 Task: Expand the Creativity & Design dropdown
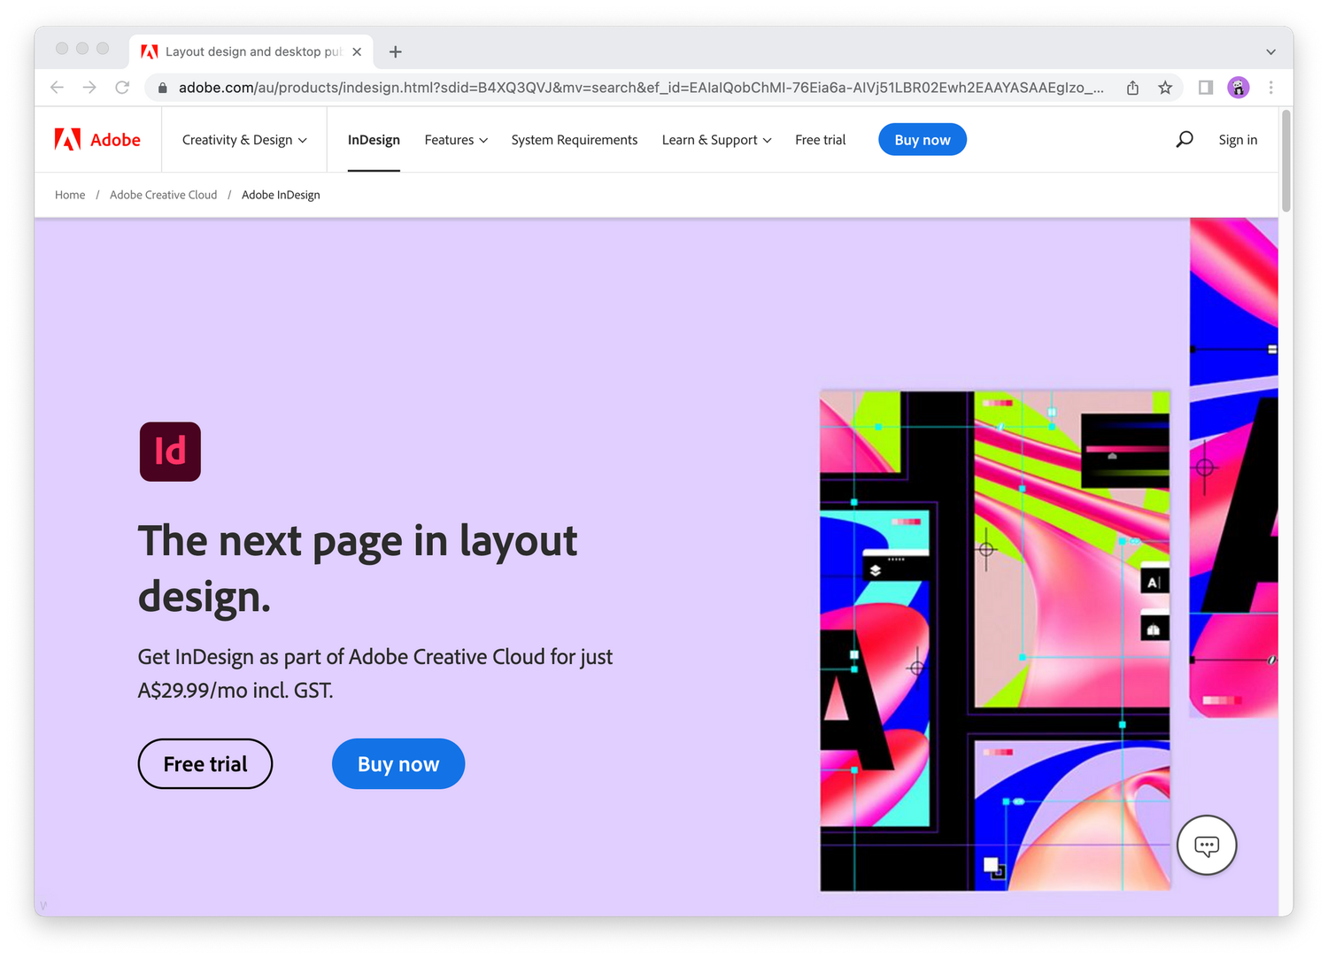tap(244, 140)
